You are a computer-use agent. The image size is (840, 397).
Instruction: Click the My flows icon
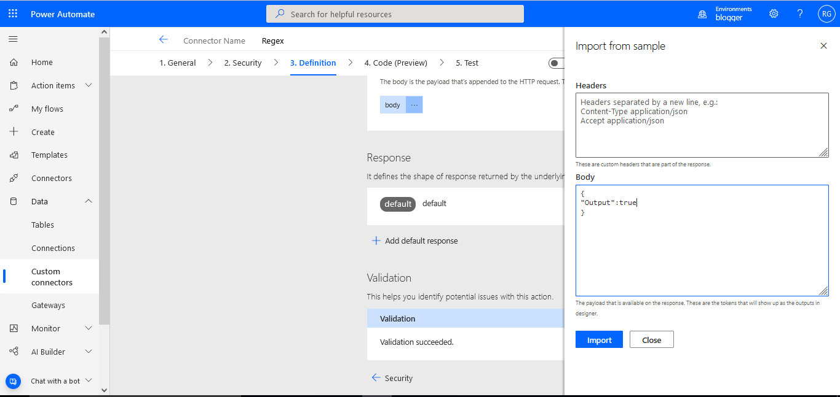pos(14,109)
